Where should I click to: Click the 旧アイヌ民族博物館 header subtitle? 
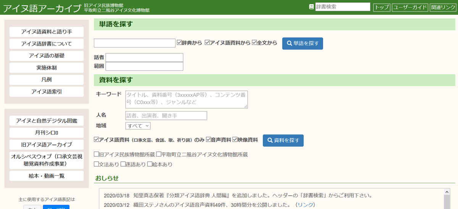coord(103,5)
